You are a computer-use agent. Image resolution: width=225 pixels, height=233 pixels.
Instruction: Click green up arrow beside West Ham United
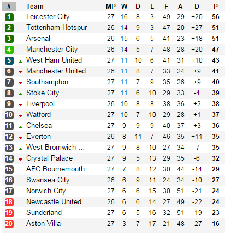[20, 62]
